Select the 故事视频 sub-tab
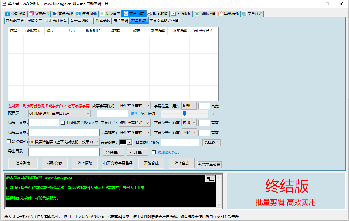 [139, 20]
